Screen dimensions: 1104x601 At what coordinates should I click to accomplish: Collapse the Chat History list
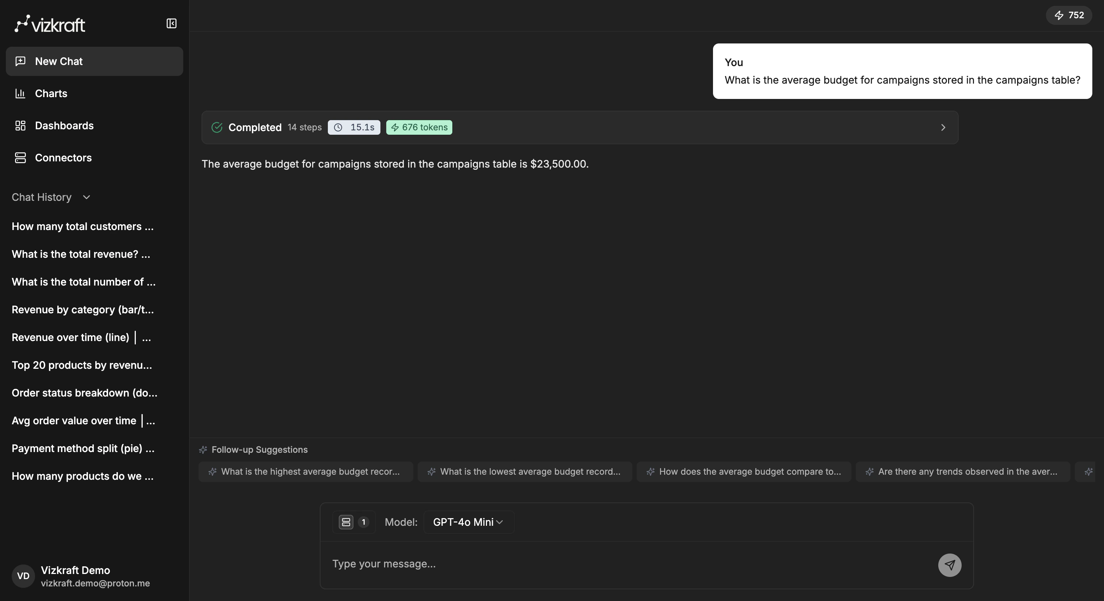(x=86, y=198)
